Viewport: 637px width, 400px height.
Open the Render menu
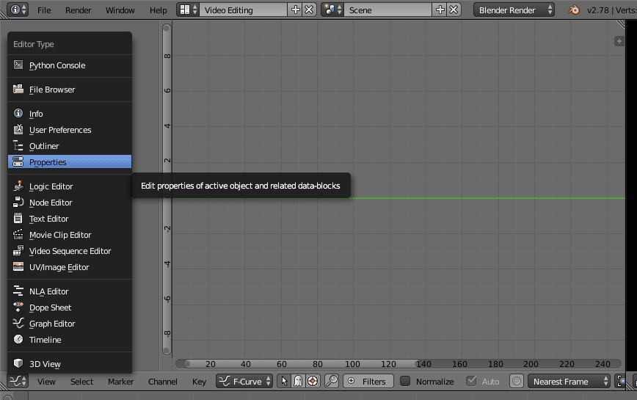click(x=79, y=10)
